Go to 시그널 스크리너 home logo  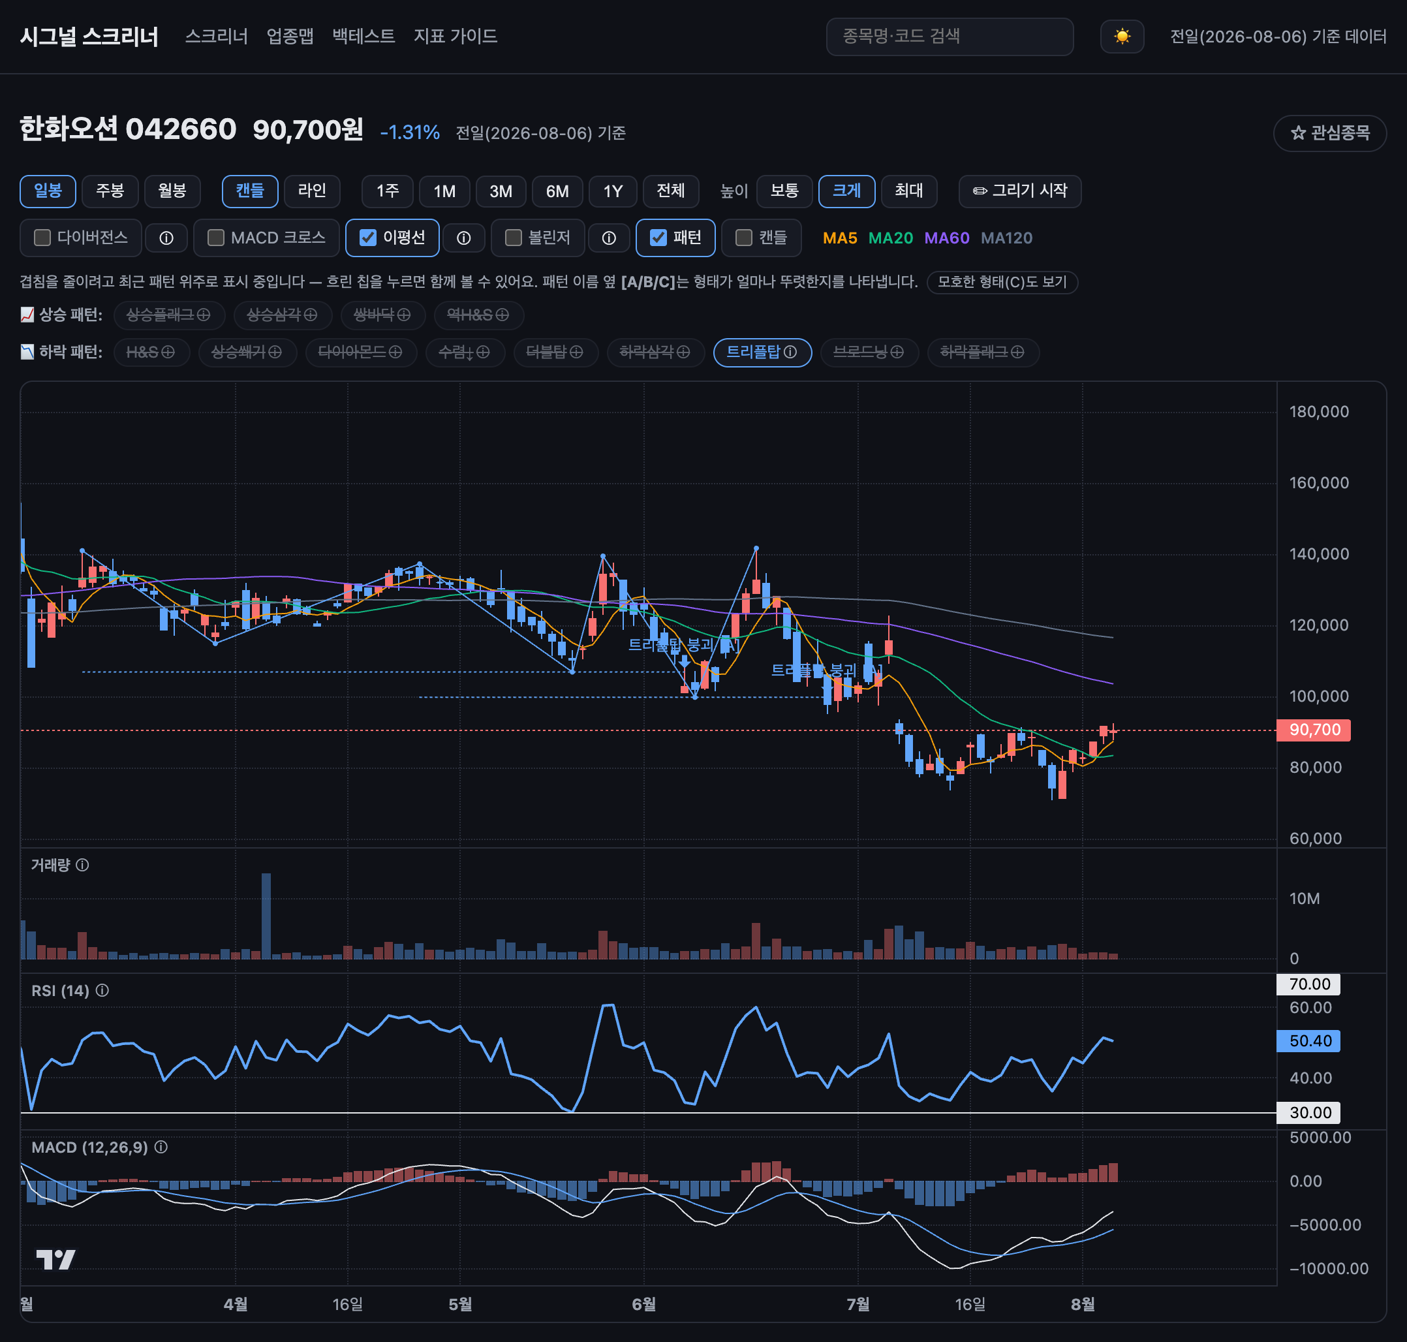[89, 37]
